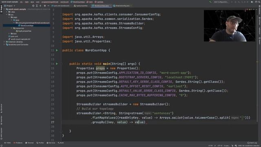Select log4j.properties in project tree
Image resolution: width=261 pixels, height=147 pixels.
pos(24,31)
